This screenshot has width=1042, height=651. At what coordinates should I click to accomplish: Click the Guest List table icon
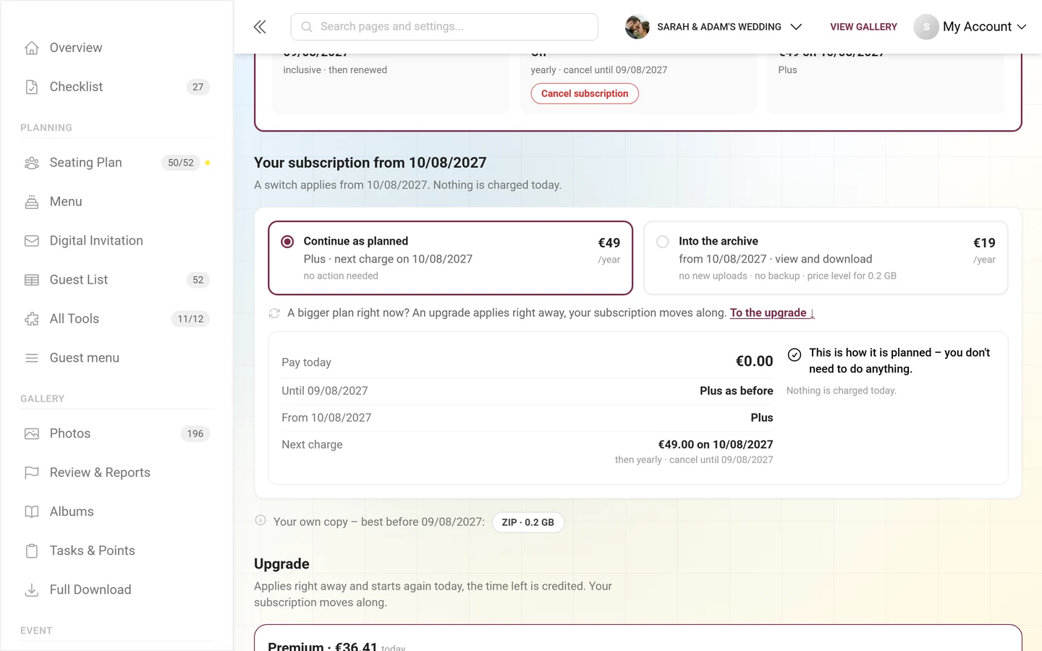32,280
